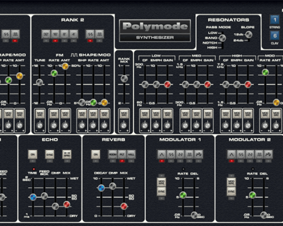This screenshot has width=283, height=226.
Task: Click the Echo TIME blue slider
Action: click(33, 197)
